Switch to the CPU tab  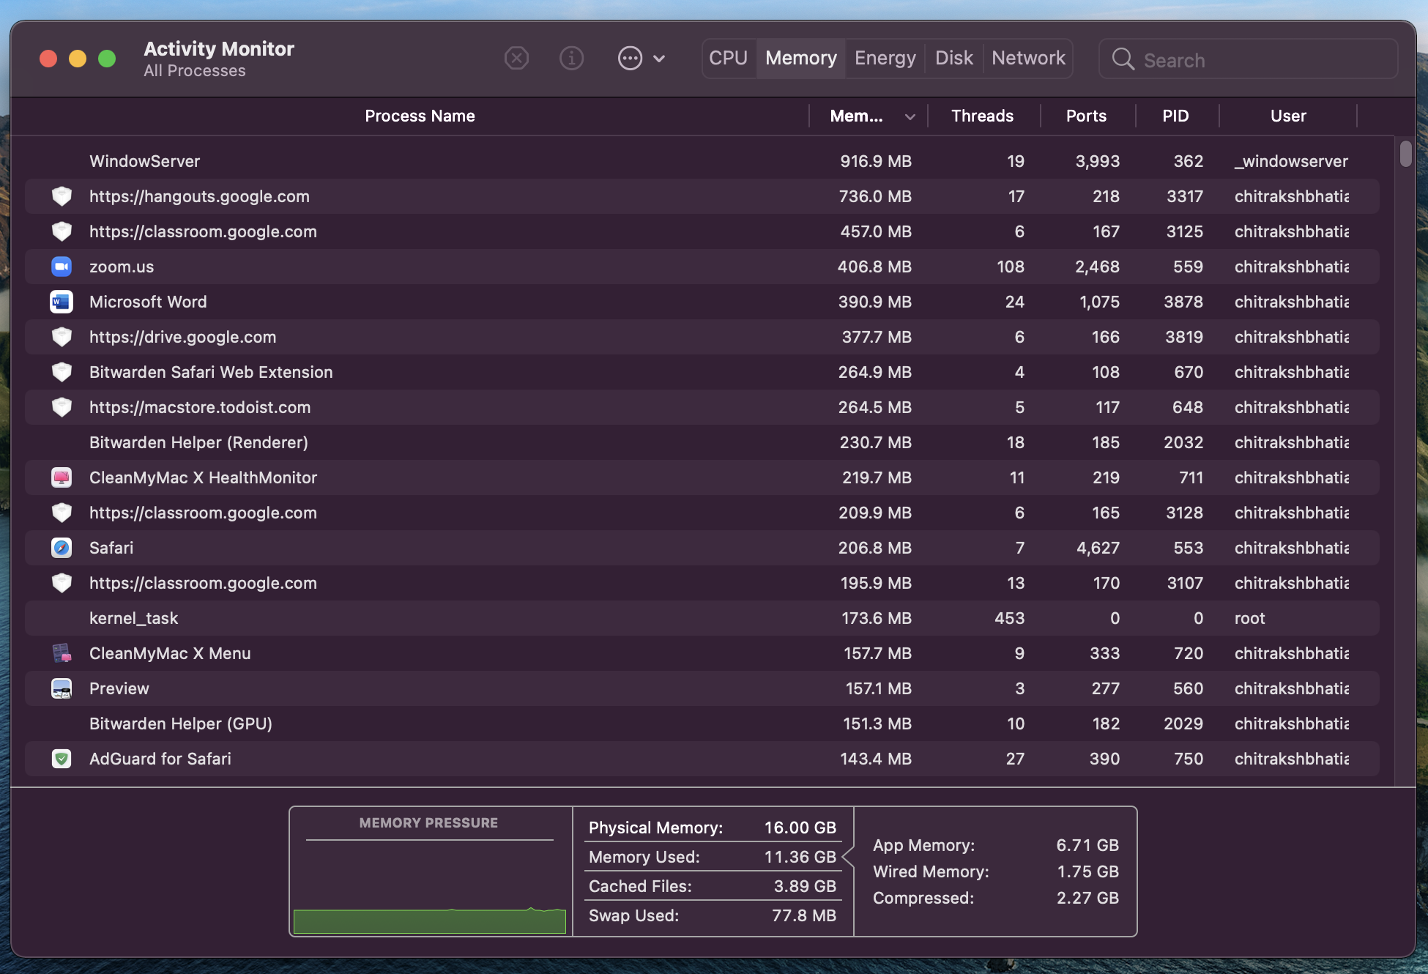coord(728,58)
